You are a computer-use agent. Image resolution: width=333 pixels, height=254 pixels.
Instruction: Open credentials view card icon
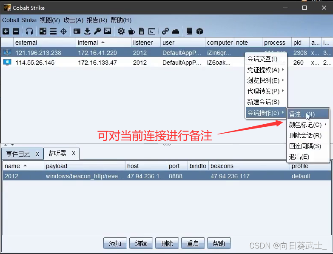pyautogui.click(x=77, y=31)
